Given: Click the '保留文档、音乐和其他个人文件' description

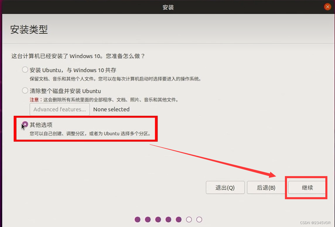Looking at the screenshot, I should (115, 79).
